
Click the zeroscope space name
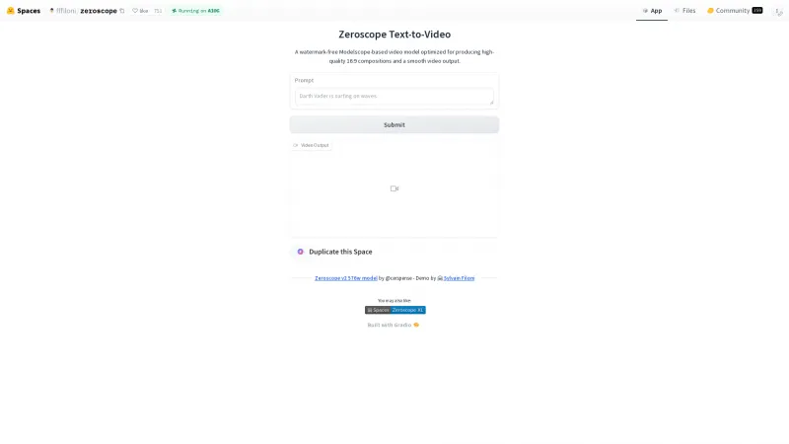pyautogui.click(x=99, y=11)
